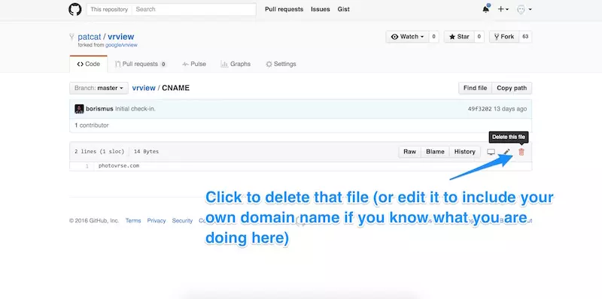The image size is (602, 299).
Task: Go to patcat user profile link
Action: tap(89, 37)
